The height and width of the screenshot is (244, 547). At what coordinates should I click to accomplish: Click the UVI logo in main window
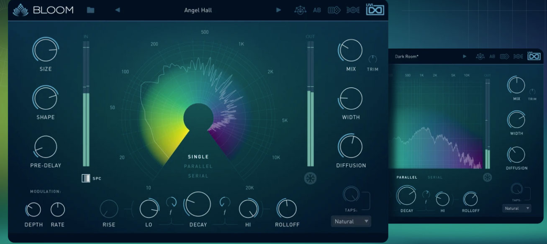[x=375, y=9]
